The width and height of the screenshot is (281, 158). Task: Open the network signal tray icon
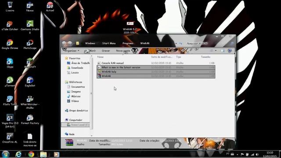[x=252, y=154]
